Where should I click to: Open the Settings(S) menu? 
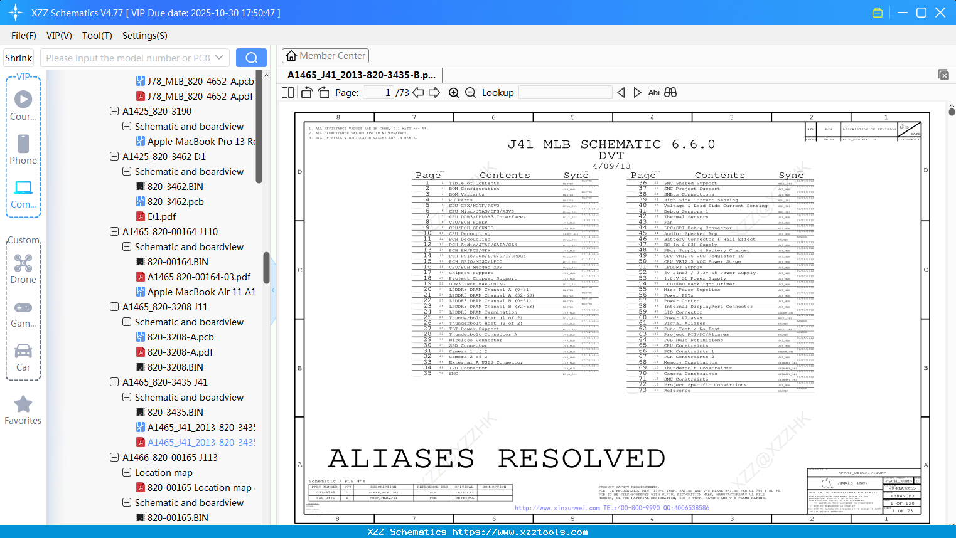click(145, 36)
